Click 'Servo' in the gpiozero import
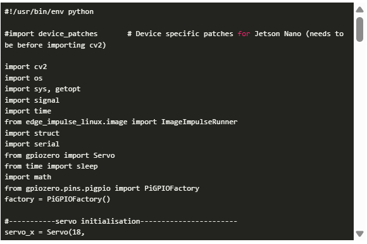The image size is (367, 244). pyautogui.click(x=104, y=155)
